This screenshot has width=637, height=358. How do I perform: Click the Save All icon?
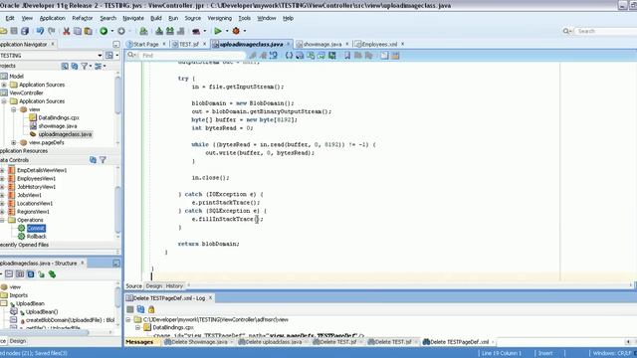tap(25, 31)
